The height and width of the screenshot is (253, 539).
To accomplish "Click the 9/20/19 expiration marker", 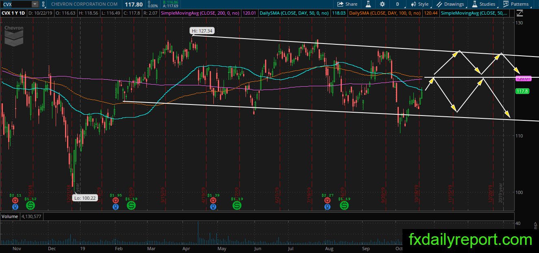I will point(384,195).
